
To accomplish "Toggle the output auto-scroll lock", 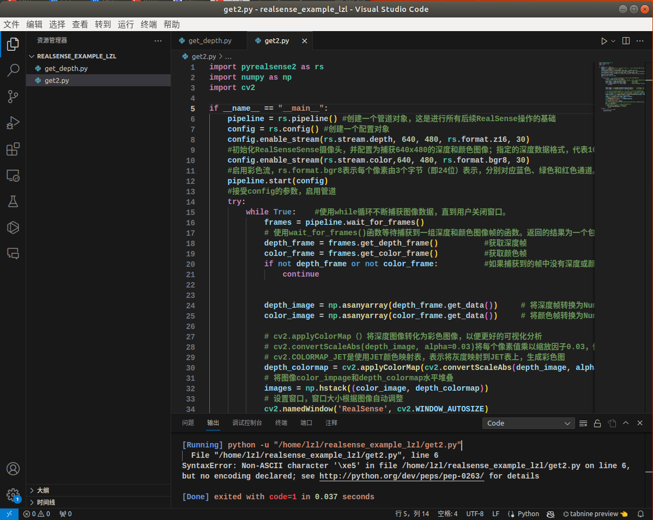I will pos(597,423).
